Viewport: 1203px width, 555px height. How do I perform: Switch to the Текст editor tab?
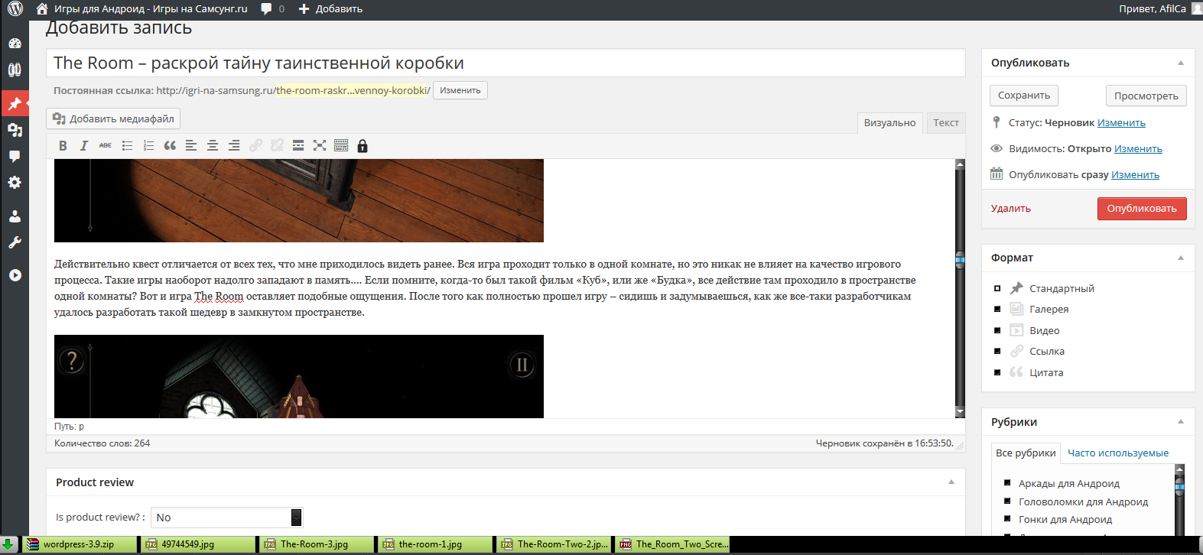point(946,123)
